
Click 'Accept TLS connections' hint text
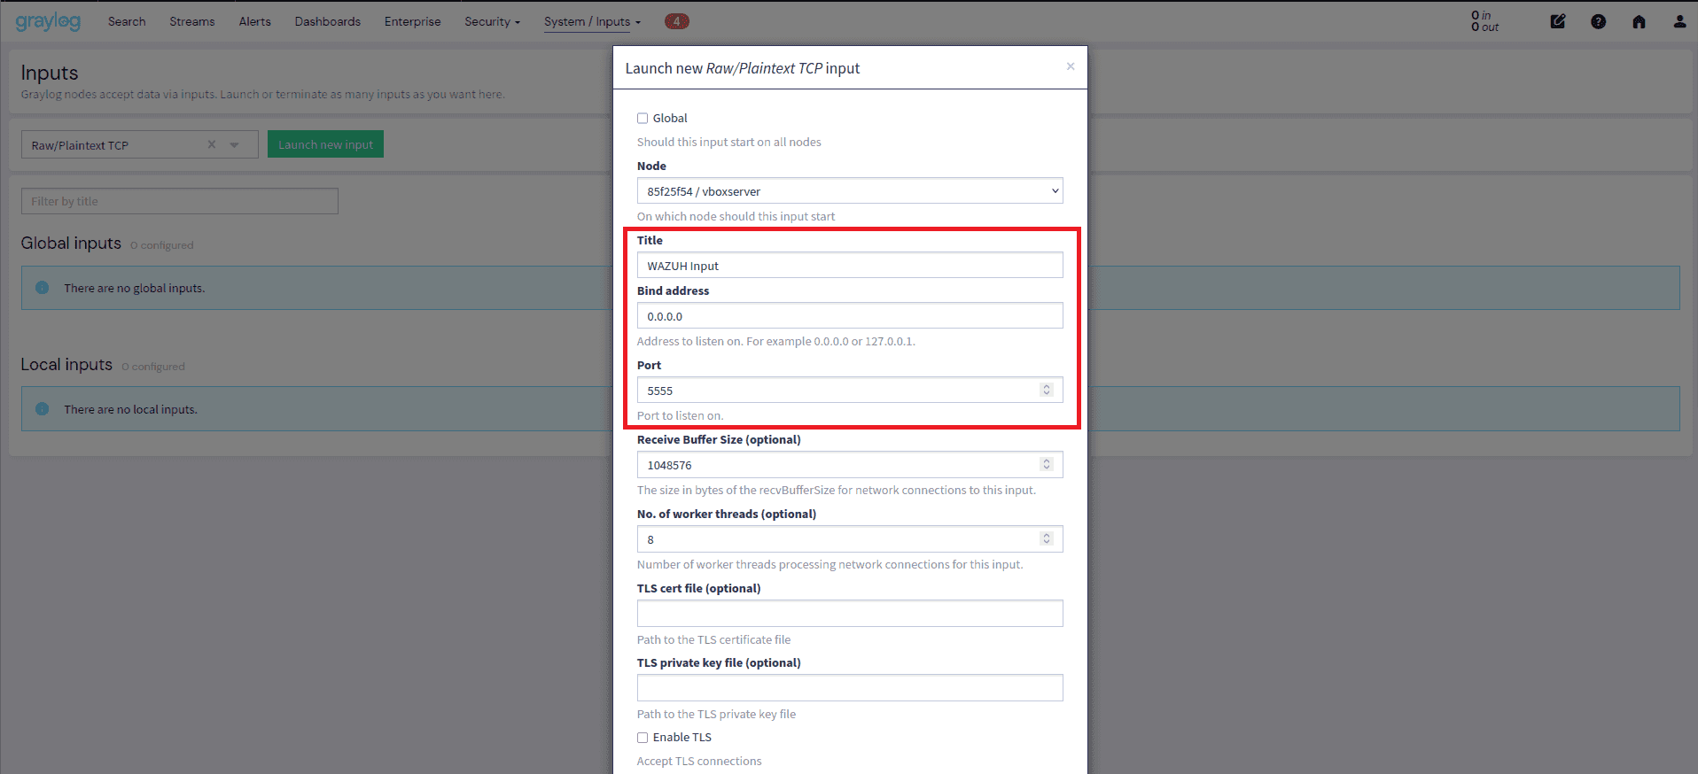699,761
